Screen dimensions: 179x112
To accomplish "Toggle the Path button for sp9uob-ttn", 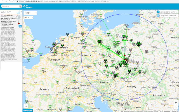I will pos(20,26).
